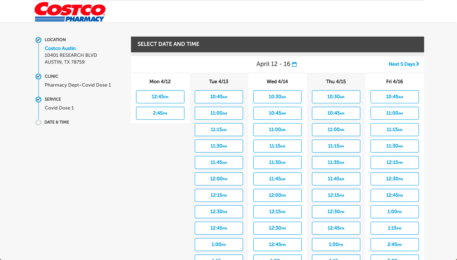Screen dimensions: 457x260
Task: Click the Mon 4/12 column header
Action: click(160, 81)
